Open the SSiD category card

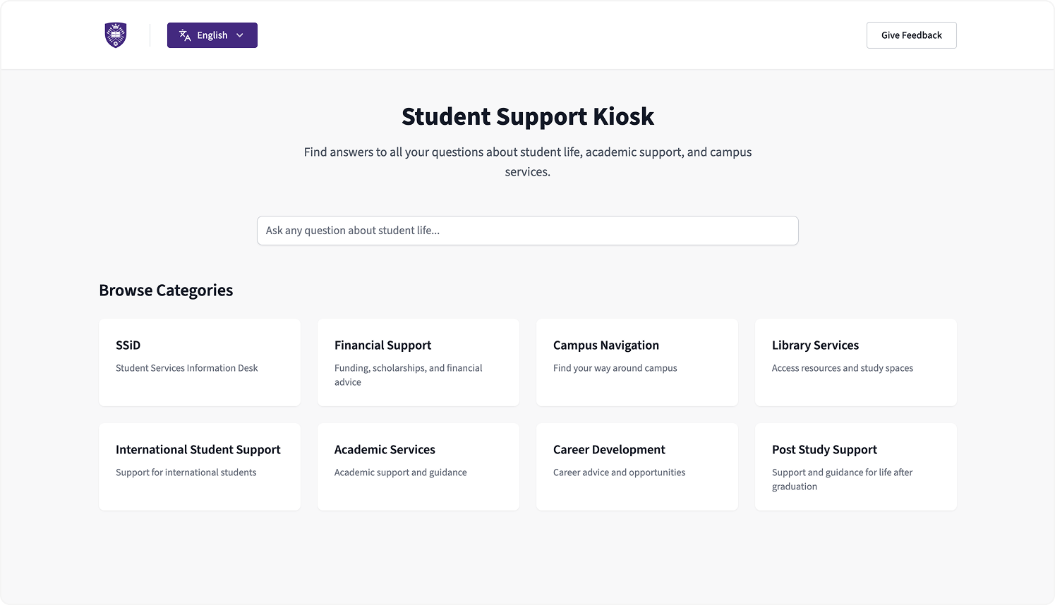200,362
